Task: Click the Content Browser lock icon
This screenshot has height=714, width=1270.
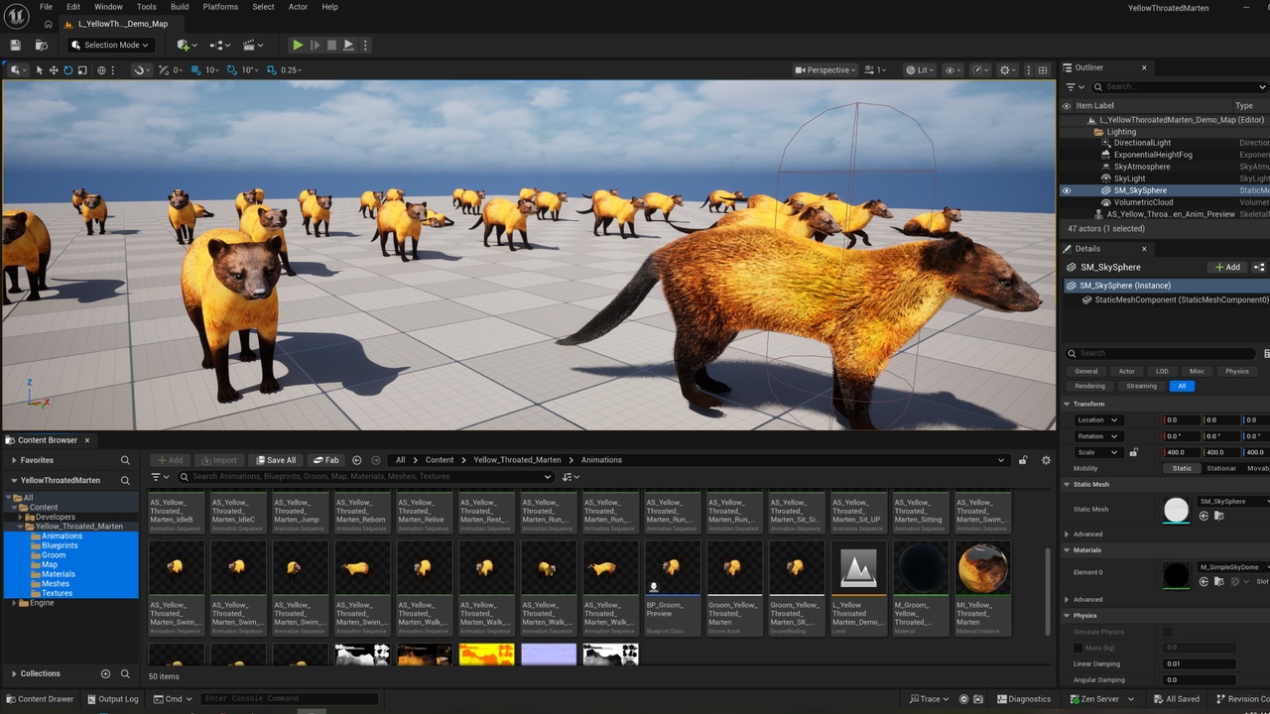Action: point(1023,460)
